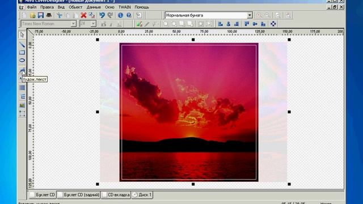
Task: Switch to the CD-вкладка tab
Action: [x=116, y=195]
